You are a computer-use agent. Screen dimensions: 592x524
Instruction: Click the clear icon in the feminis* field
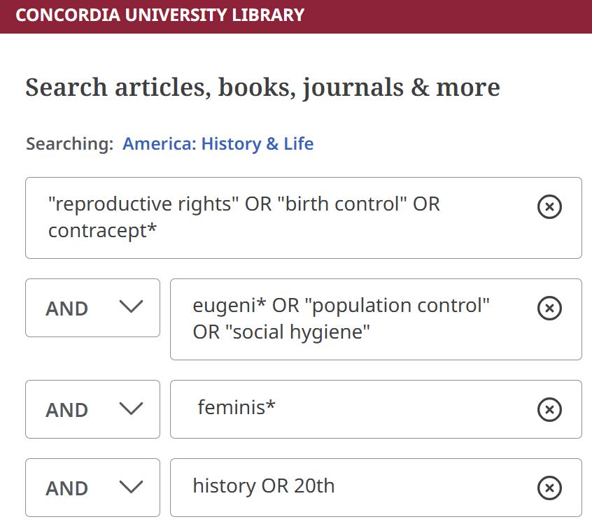pos(550,410)
